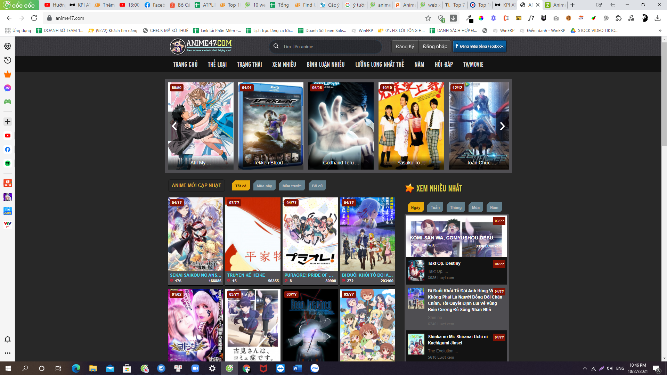Image resolution: width=667 pixels, height=375 pixels.
Task: Open the Hỏi-Đáp page
Action: click(444, 64)
